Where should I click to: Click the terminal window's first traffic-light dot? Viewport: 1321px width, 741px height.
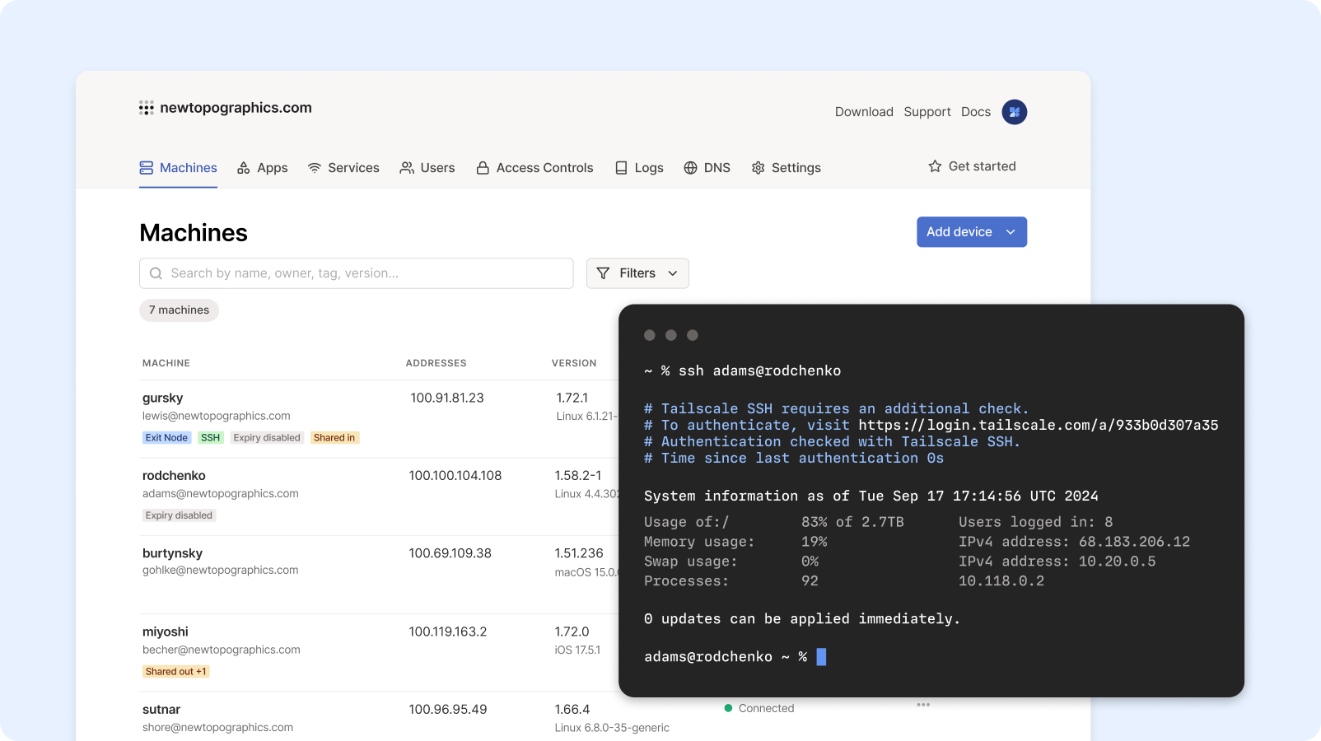649,335
